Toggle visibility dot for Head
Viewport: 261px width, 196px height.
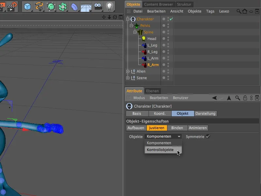pos(164,39)
